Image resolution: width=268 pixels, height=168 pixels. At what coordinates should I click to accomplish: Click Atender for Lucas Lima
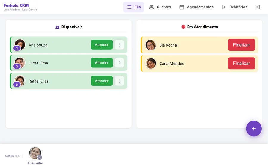click(102, 63)
